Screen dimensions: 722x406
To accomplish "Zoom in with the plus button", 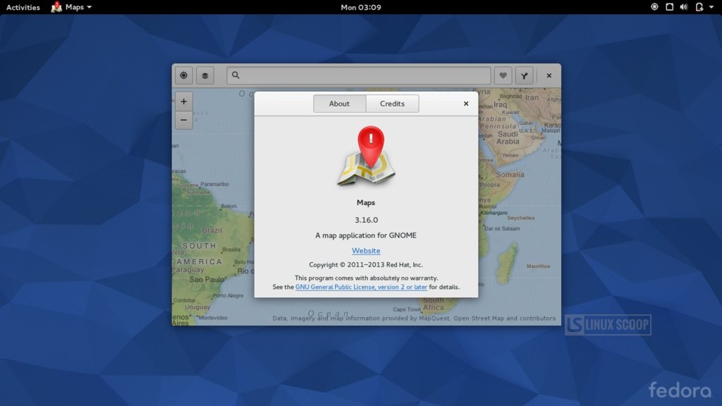I will 183,101.
